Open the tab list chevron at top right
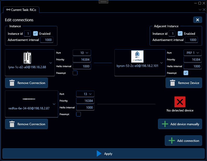 click(200, 10)
